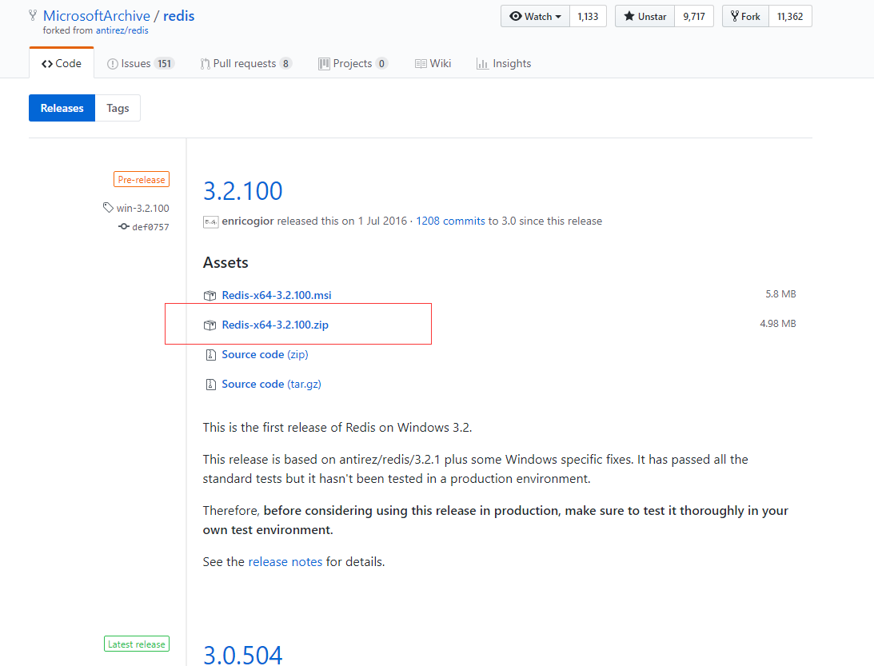The width and height of the screenshot is (874, 666).
Task: Click the orange Pre-release label
Action: point(142,179)
